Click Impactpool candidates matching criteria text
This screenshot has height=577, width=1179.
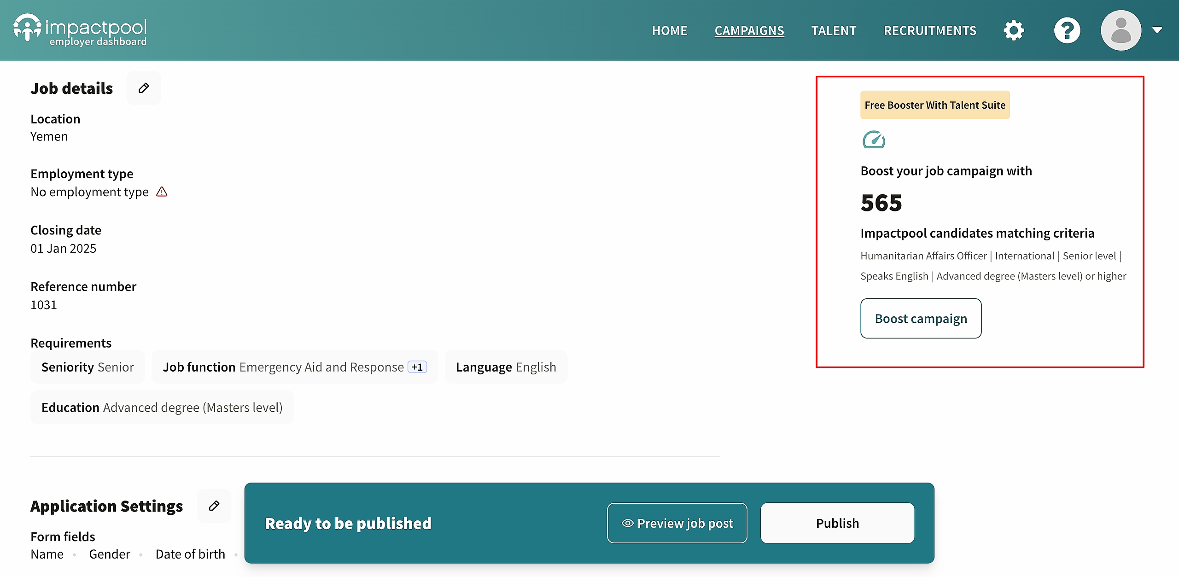977,233
